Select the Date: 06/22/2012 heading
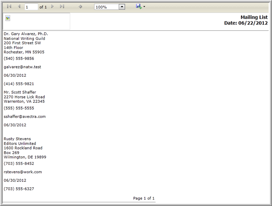Image resolution: width=272 pixels, height=206 pixels. (246, 23)
